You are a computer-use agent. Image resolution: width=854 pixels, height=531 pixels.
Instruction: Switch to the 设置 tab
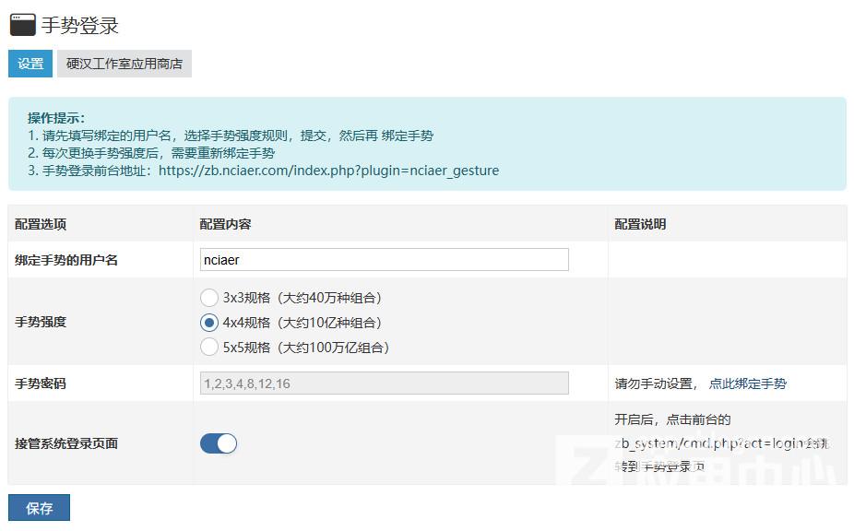click(30, 64)
